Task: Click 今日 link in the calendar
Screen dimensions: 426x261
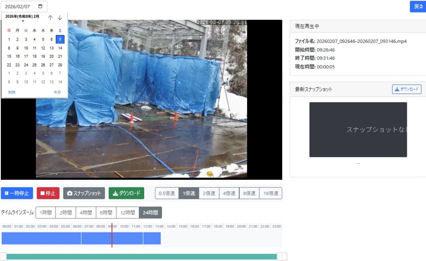Action: [x=57, y=92]
